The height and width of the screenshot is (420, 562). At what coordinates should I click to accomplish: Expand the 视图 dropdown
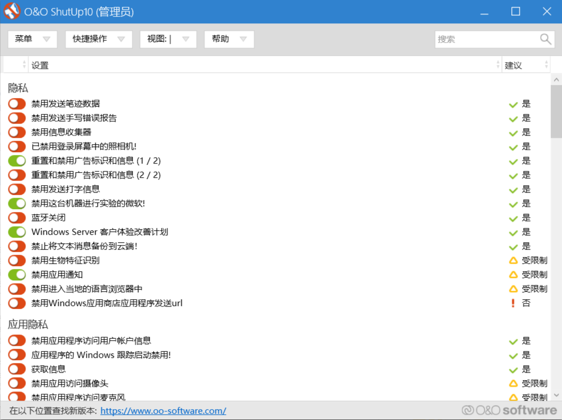point(168,39)
